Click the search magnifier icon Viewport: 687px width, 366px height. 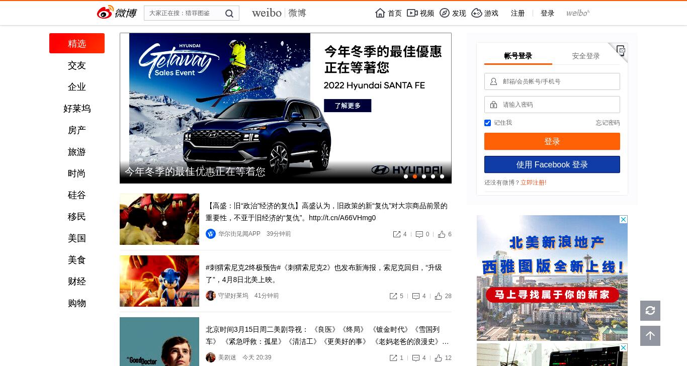tap(229, 14)
